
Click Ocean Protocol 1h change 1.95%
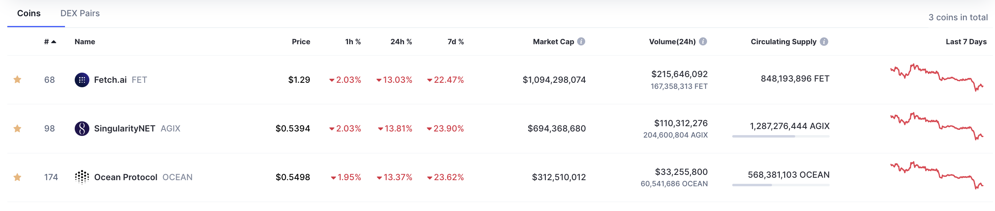tap(346, 177)
